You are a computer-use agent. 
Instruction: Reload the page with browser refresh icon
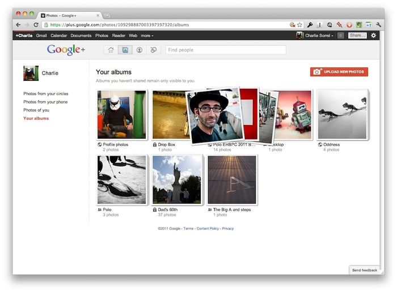[36, 25]
